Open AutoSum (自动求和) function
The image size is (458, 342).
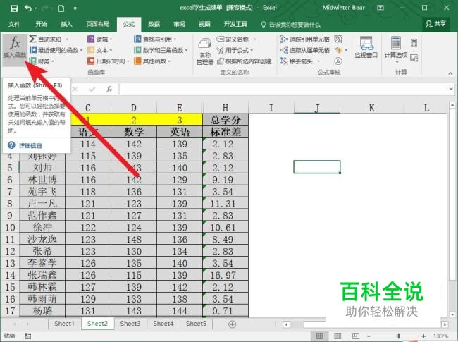point(49,39)
